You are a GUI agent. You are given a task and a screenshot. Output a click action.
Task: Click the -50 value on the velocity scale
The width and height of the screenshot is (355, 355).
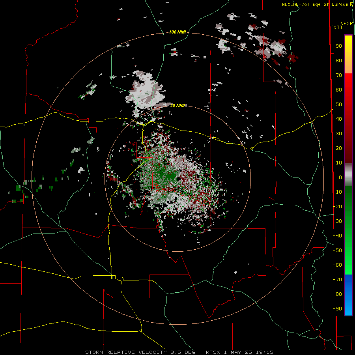(x=337, y=250)
